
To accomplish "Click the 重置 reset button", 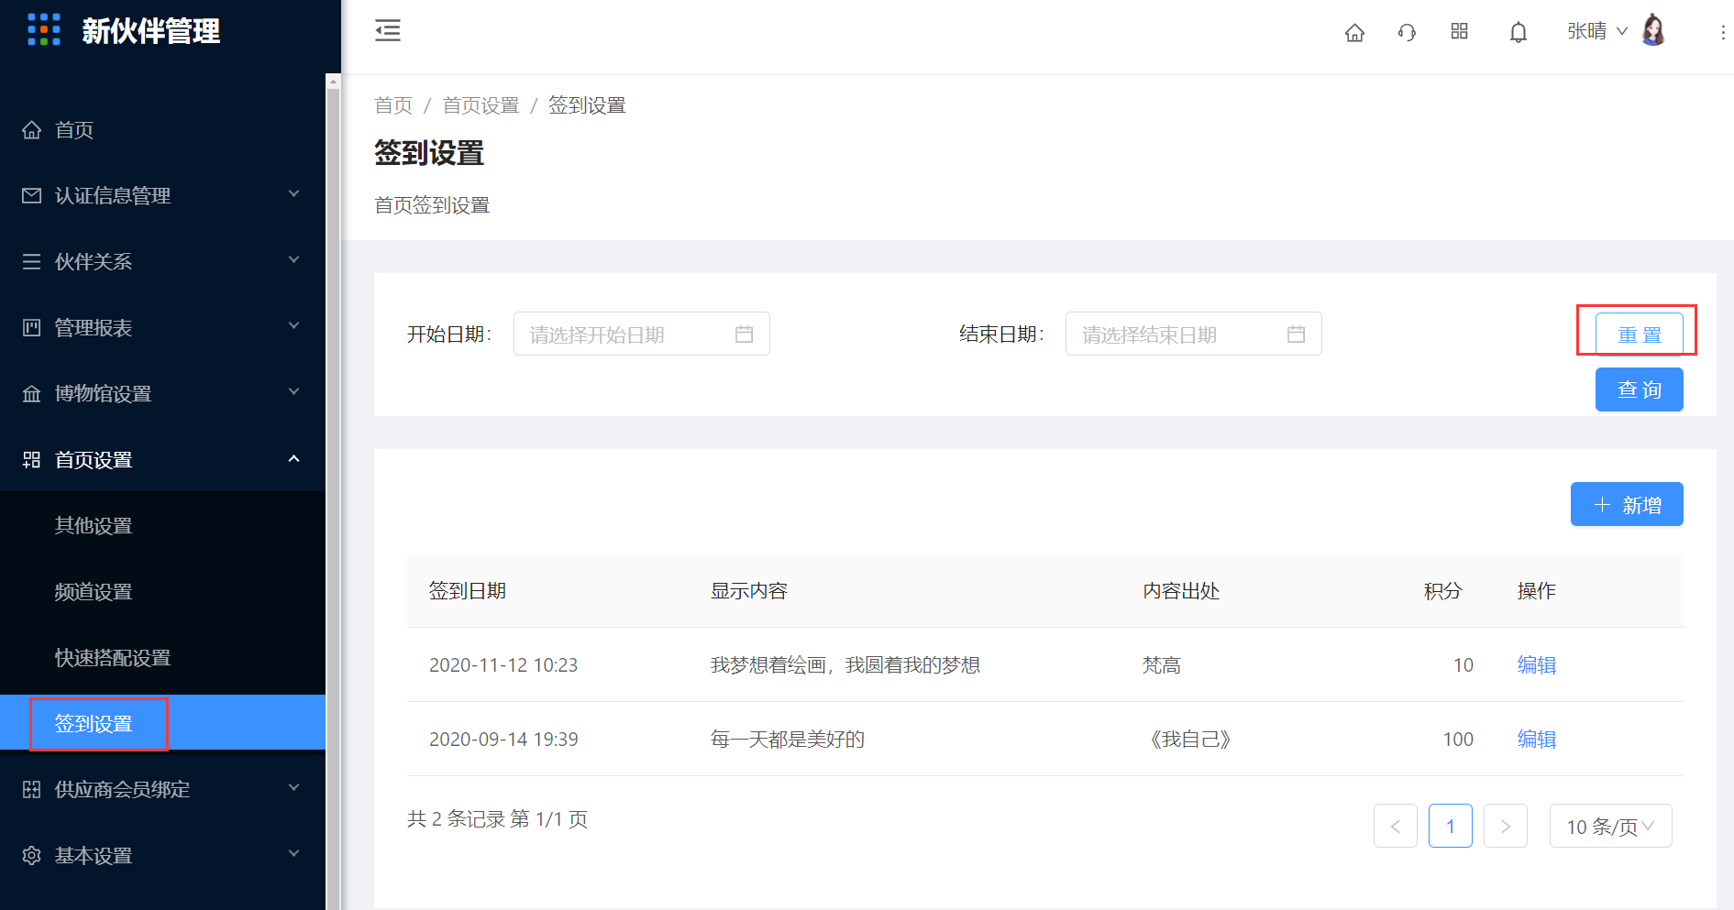I will (x=1639, y=334).
